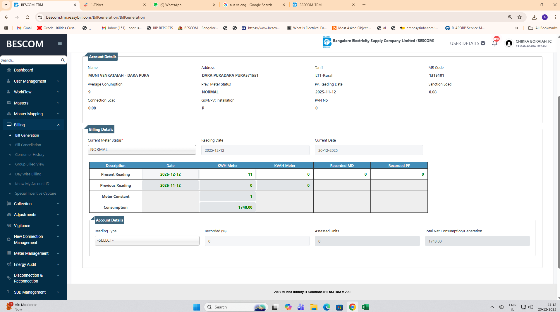The width and height of the screenshot is (560, 312).
Task: Go to the Dashboard link
Action: [x=23, y=70]
